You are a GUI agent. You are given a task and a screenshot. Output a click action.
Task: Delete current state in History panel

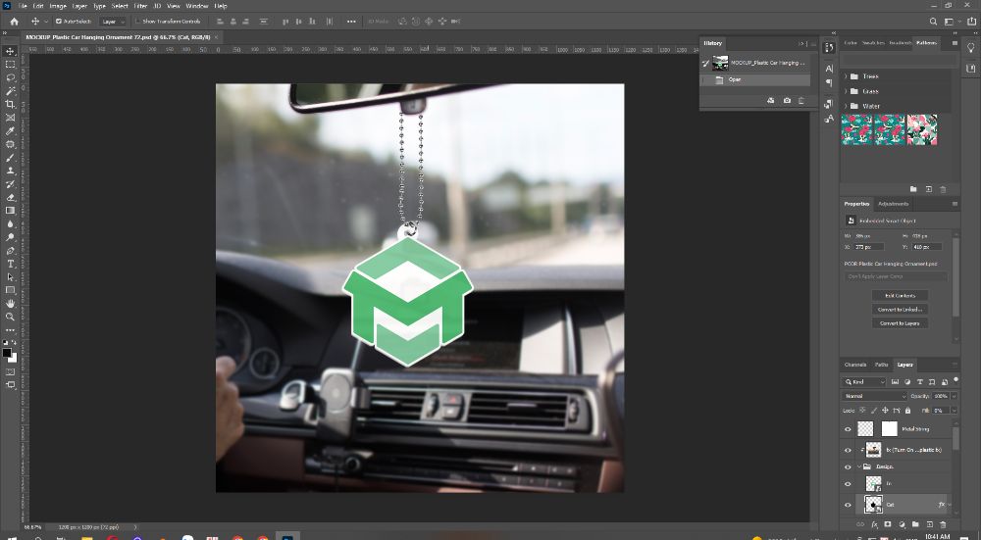(x=801, y=101)
